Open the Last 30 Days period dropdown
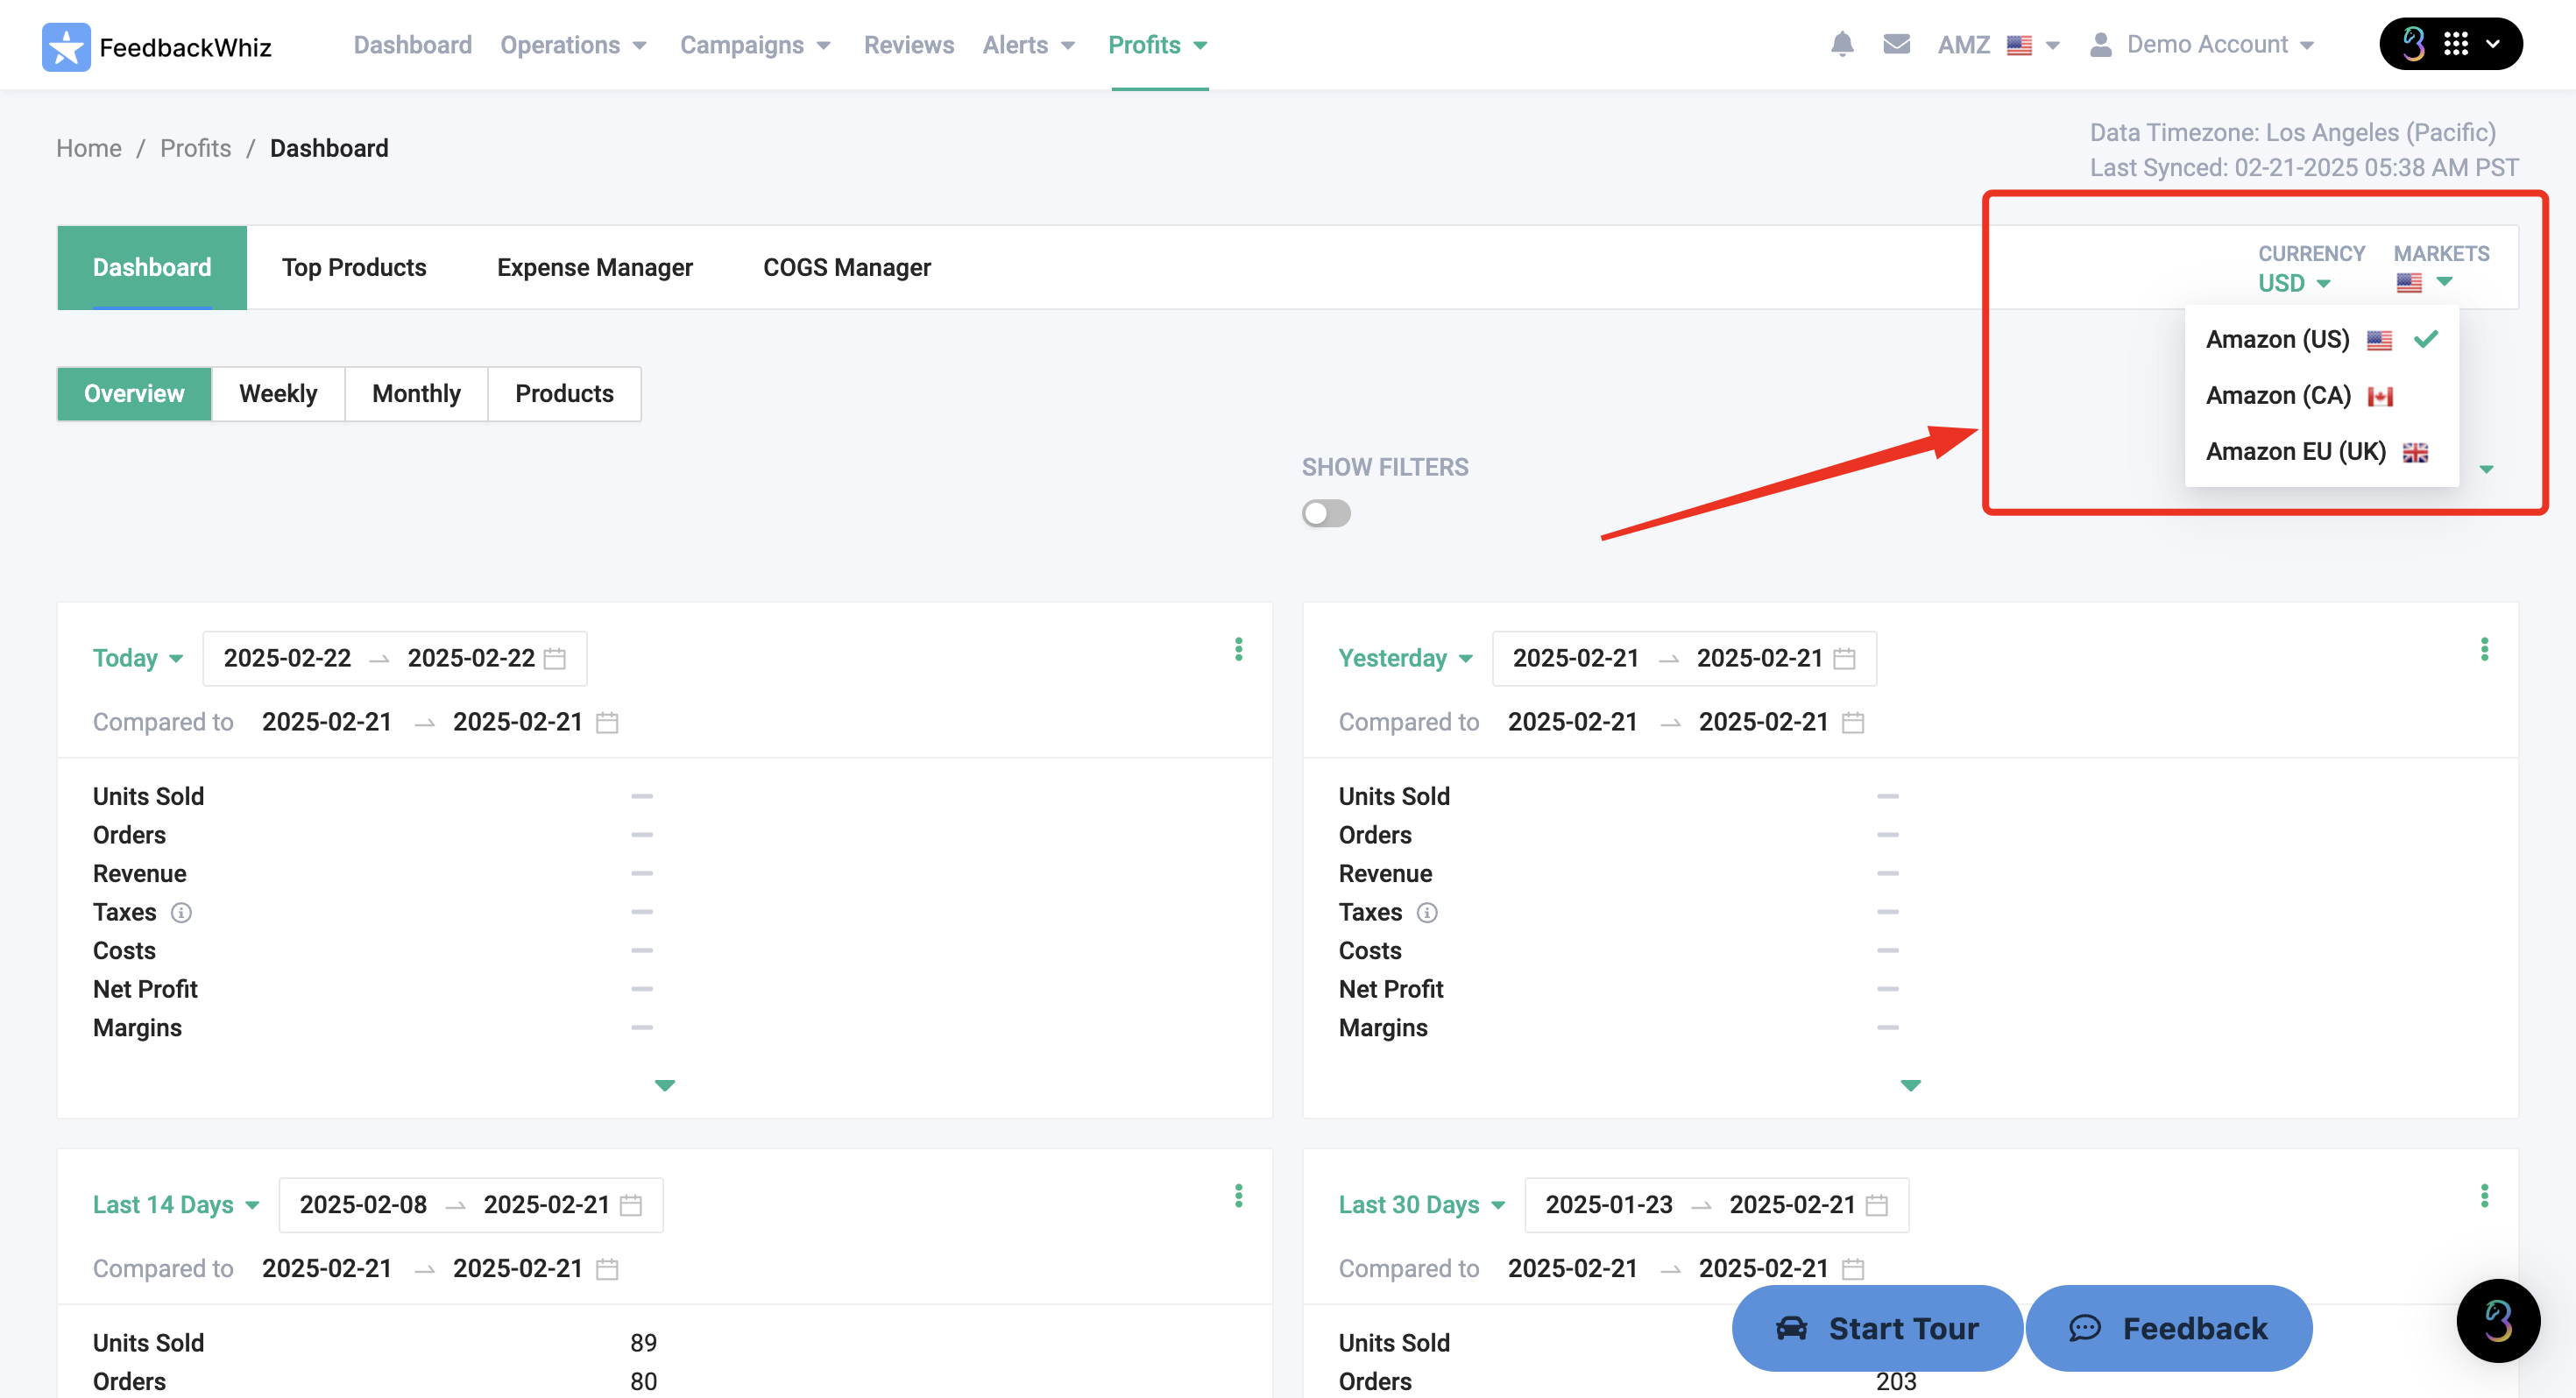 (x=1422, y=1205)
